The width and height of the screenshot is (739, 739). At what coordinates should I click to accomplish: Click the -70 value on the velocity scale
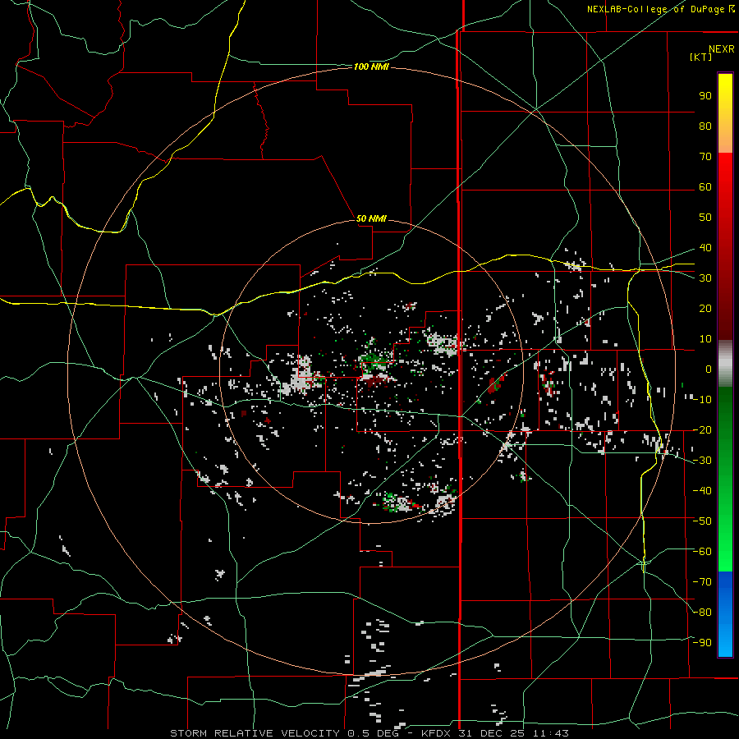(702, 582)
